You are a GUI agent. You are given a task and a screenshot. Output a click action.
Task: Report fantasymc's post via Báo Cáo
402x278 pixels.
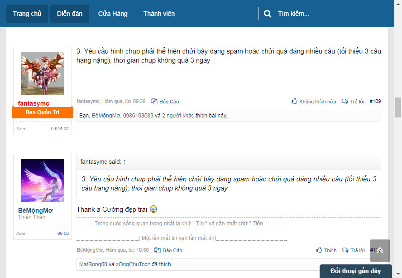(165, 102)
